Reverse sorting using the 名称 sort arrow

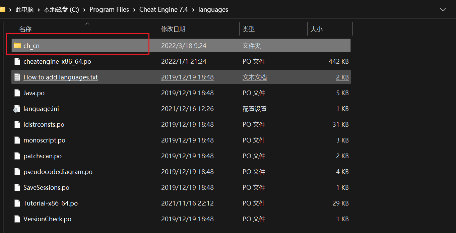pos(87,24)
